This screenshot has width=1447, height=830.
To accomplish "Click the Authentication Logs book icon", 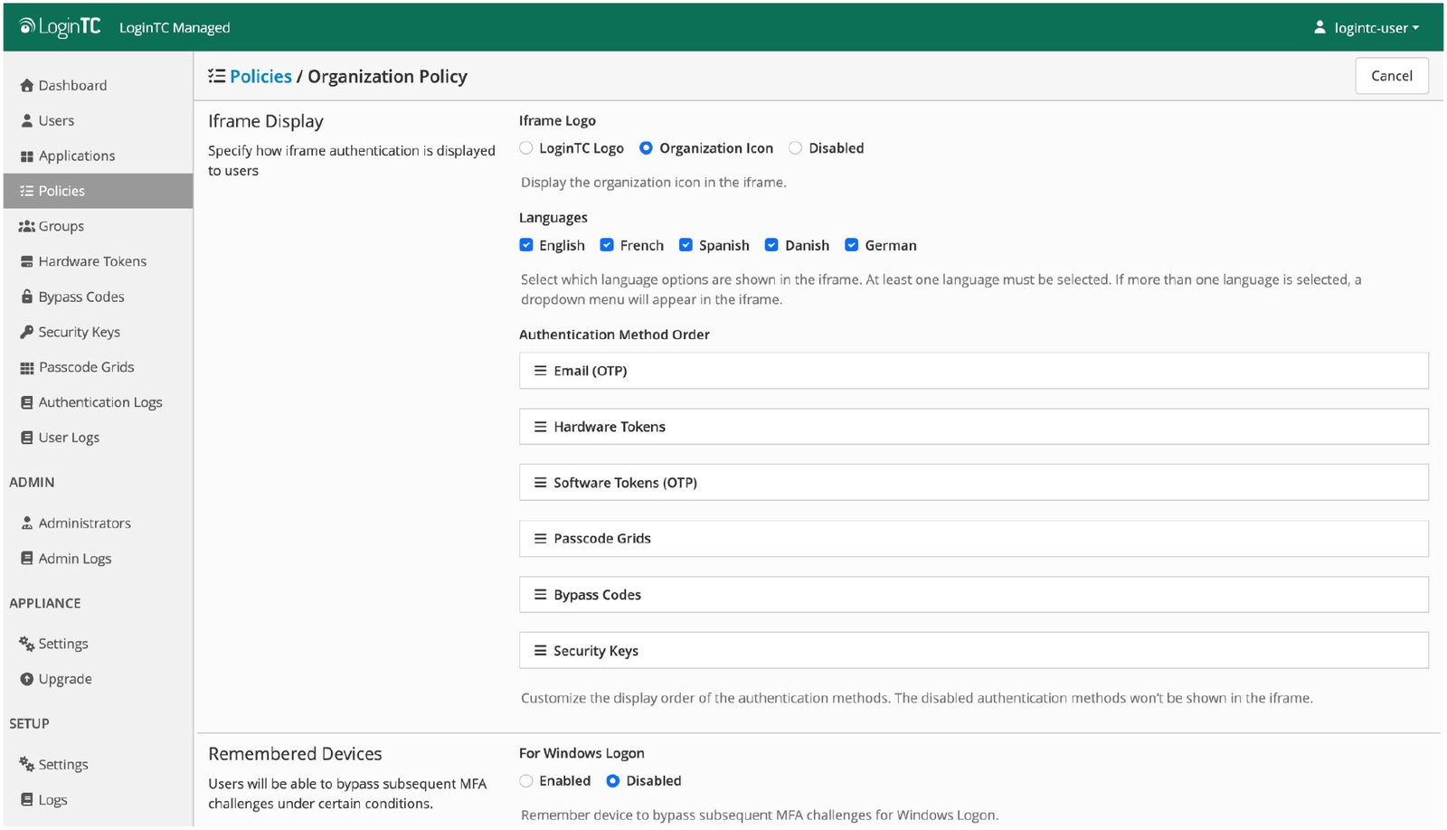I will pos(27,402).
